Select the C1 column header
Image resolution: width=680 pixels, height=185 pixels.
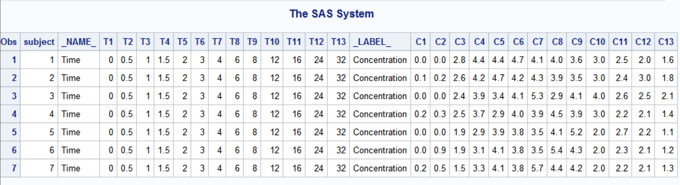(x=420, y=42)
